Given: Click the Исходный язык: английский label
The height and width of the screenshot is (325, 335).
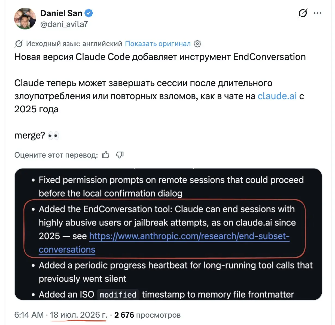Looking at the screenshot, I should coord(74,44).
